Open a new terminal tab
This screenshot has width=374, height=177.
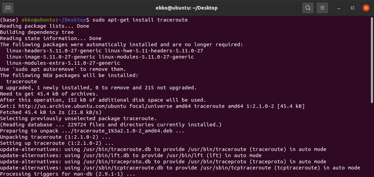click(x=8, y=8)
